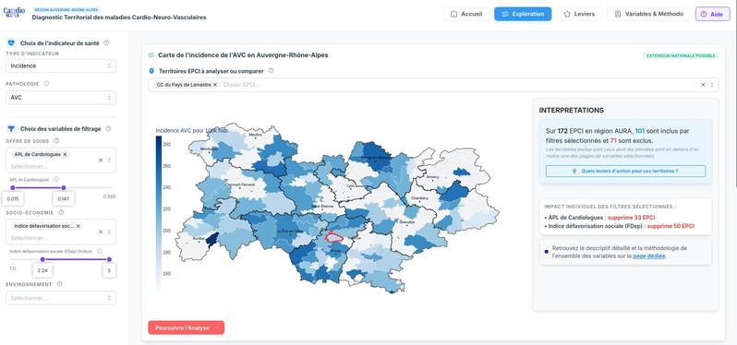Image resolution: width=737 pixels, height=345 pixels.
Task: Open the Variables & Méthodo tab
Action: [649, 14]
